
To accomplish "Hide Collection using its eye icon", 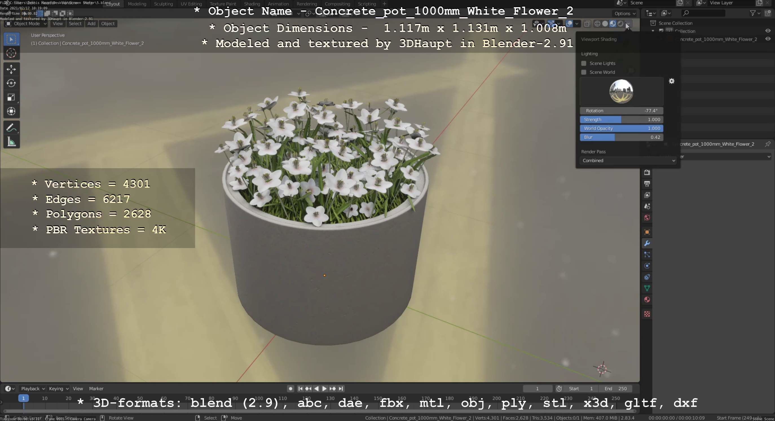I will click(x=768, y=31).
